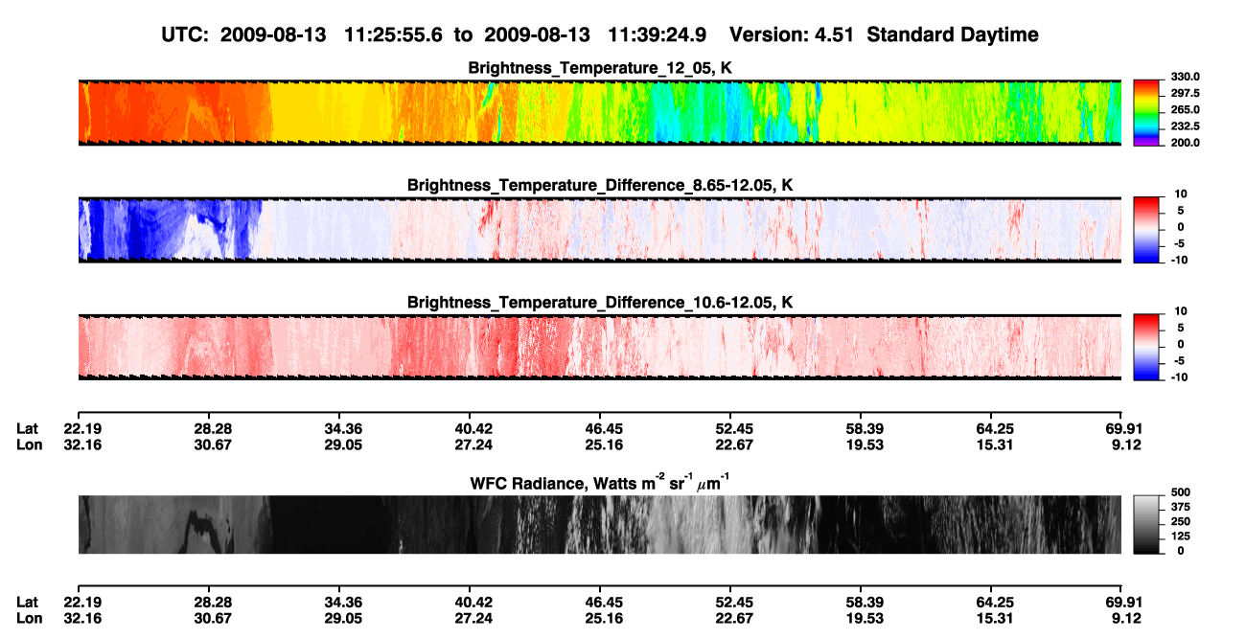Screen dimensions: 1246x639
Task: Click the '500' tick on the WFC color bar
Action: click(1180, 492)
